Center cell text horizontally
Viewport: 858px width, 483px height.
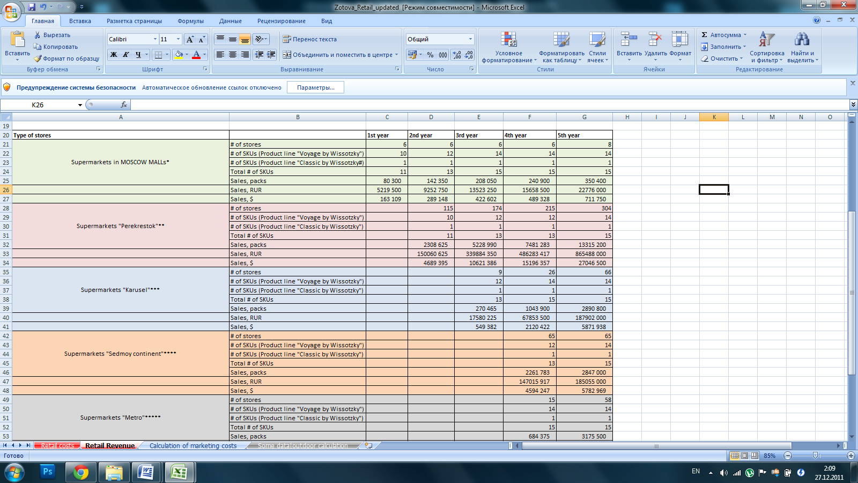click(x=233, y=55)
